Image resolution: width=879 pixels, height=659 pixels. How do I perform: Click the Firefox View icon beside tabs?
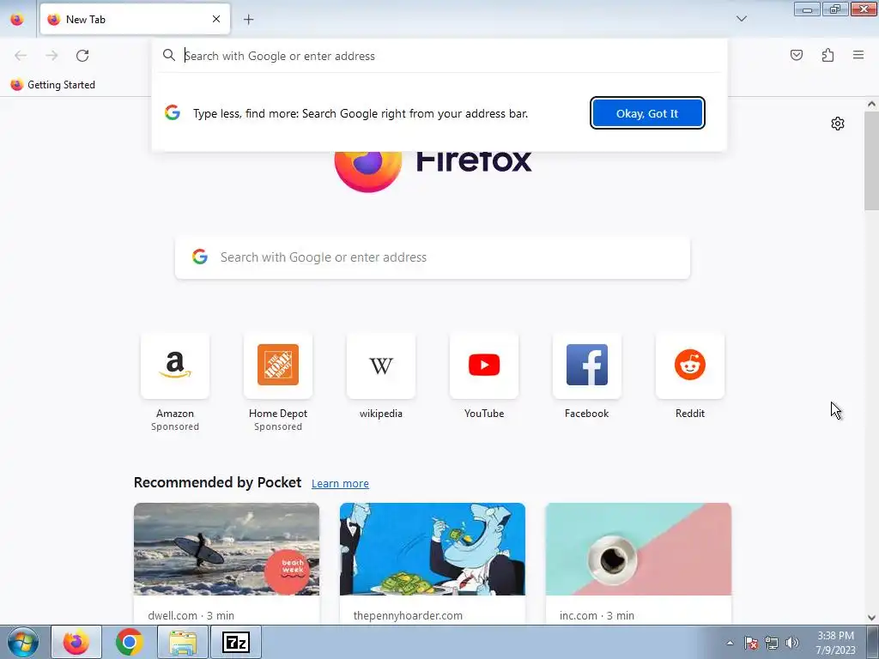17,19
